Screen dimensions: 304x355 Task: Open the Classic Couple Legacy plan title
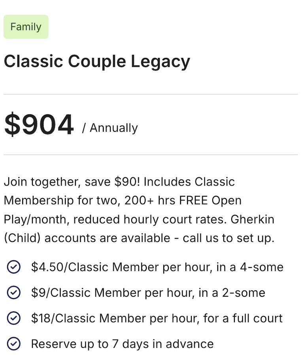97,62
